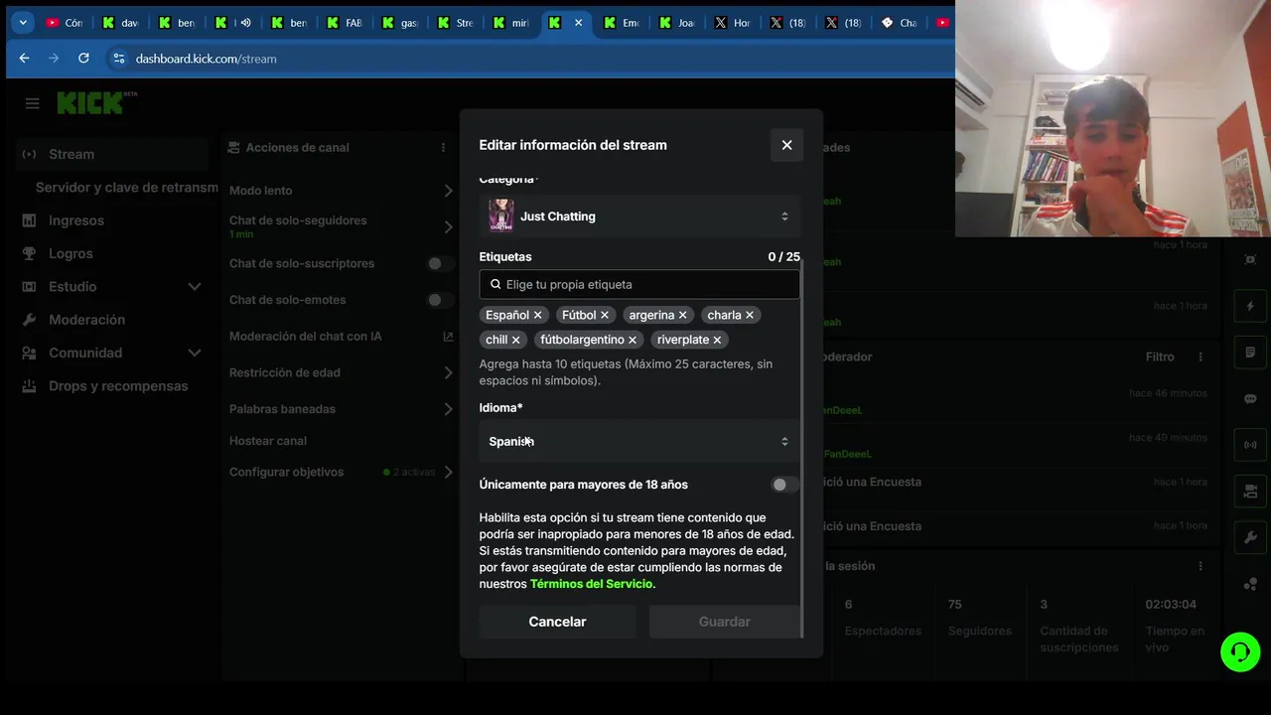This screenshot has width=1271, height=715.
Task: Open Logros in the sidebar
Action: (71, 253)
